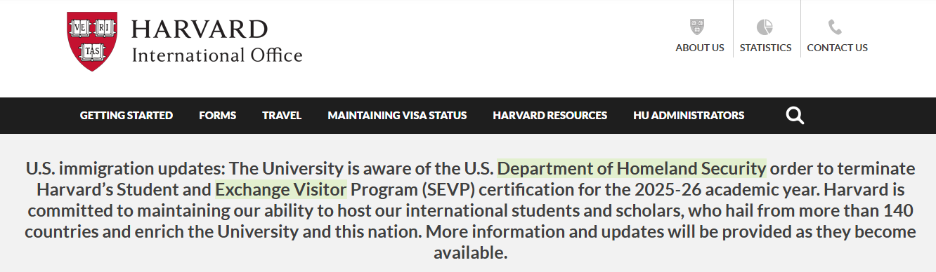Go to the CONTACT US text link
This screenshot has height=272, width=936.
(x=837, y=48)
